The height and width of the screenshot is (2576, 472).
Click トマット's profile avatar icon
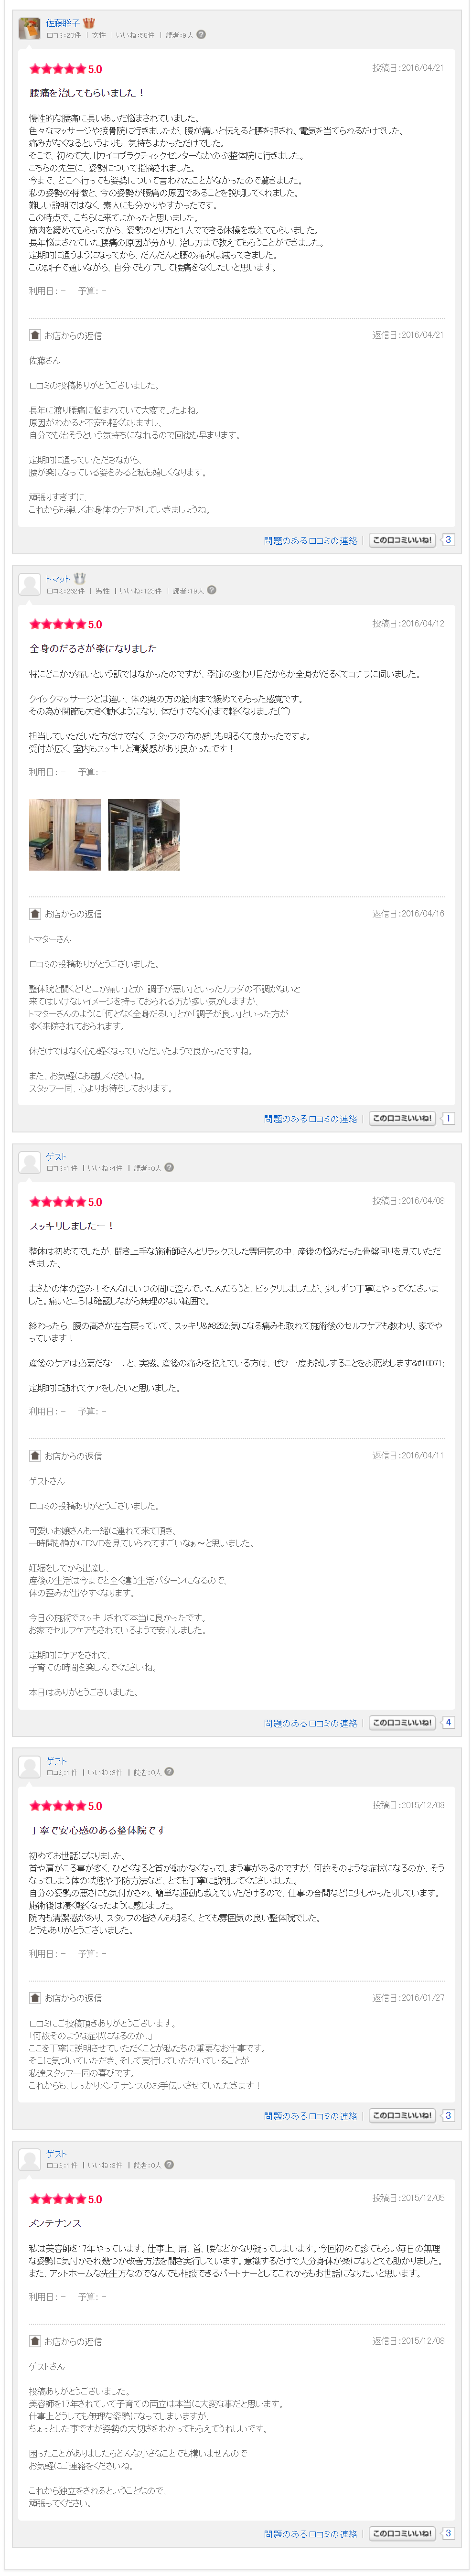[x=30, y=584]
